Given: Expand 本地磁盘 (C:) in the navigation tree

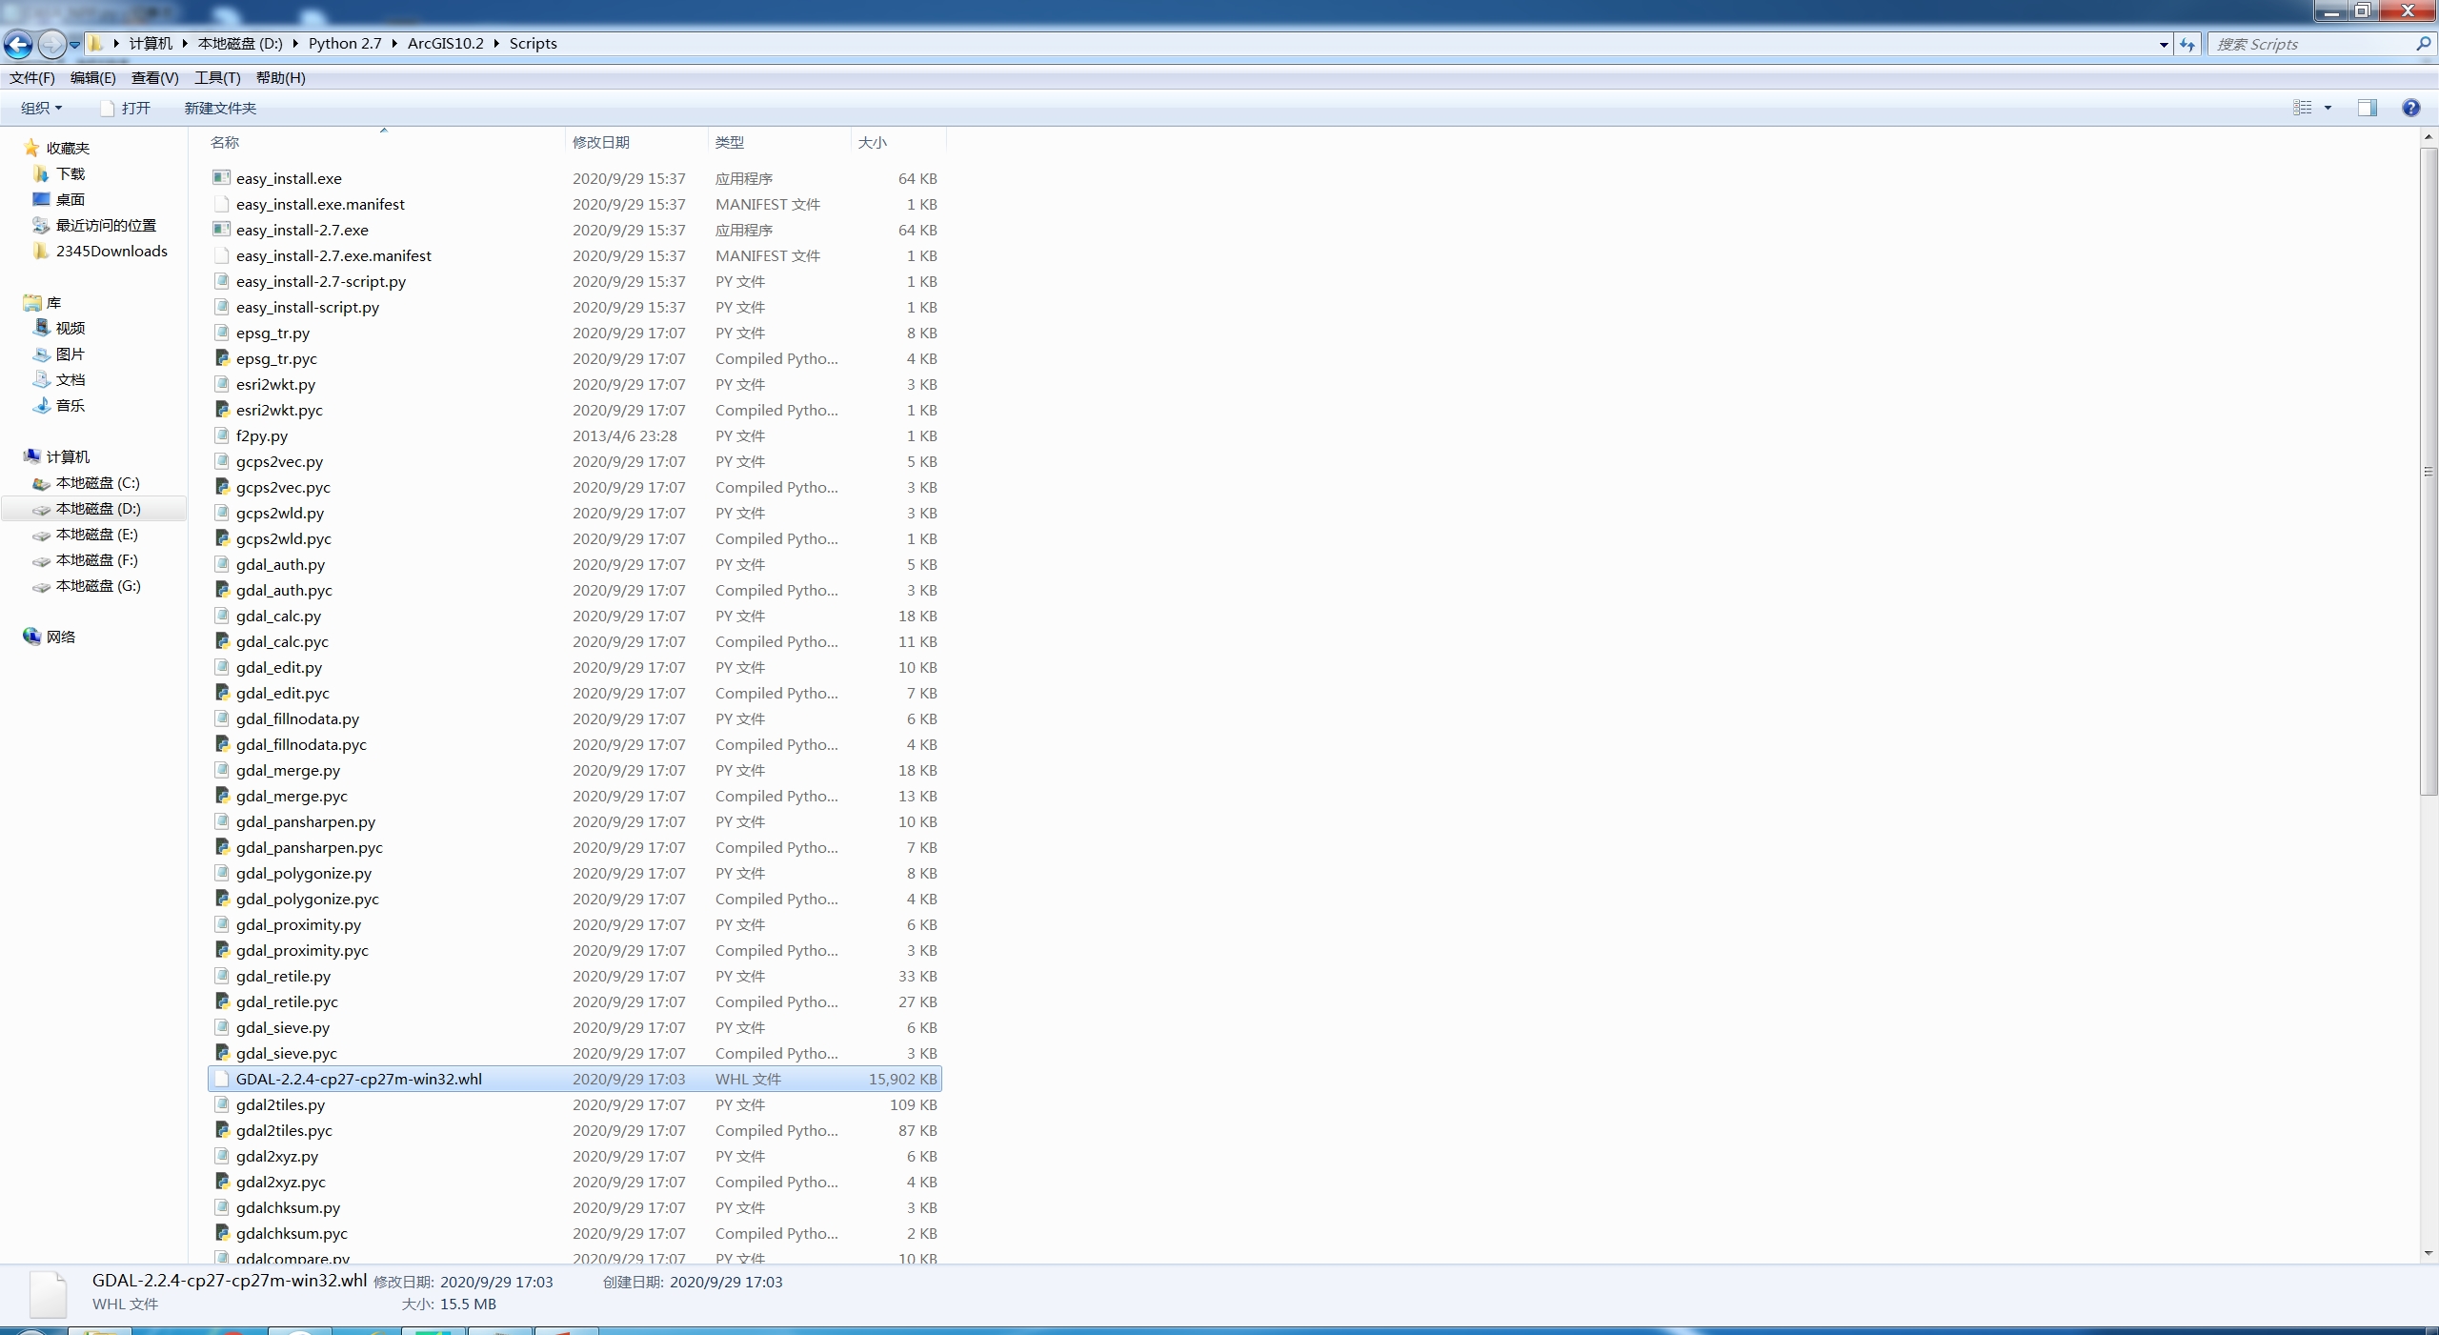Looking at the screenshot, I should (25, 483).
